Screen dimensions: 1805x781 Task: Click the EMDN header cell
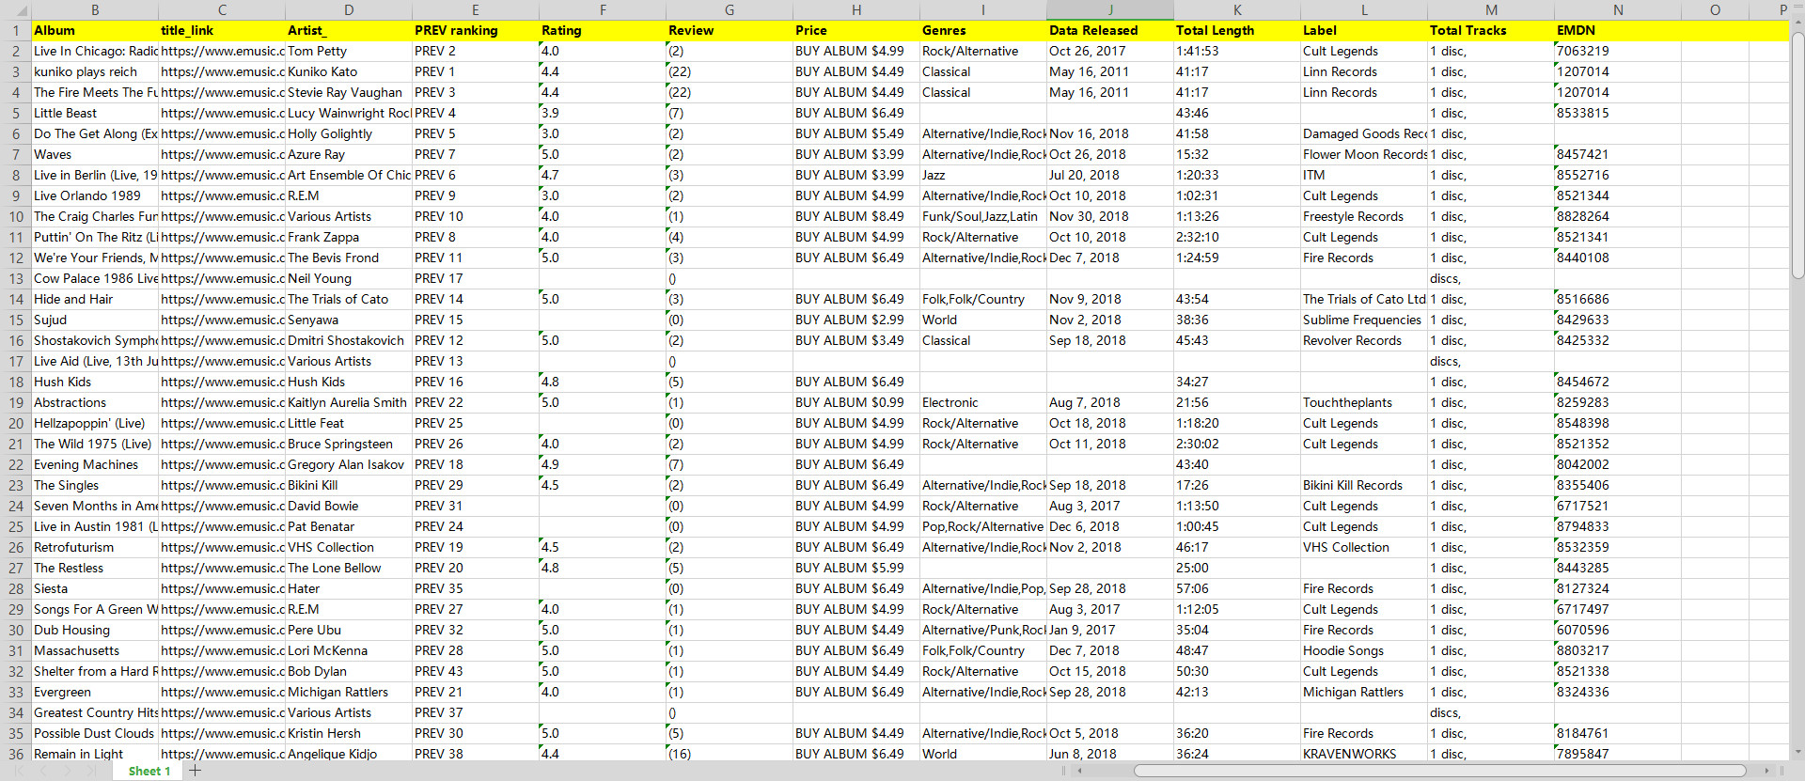click(x=1618, y=30)
